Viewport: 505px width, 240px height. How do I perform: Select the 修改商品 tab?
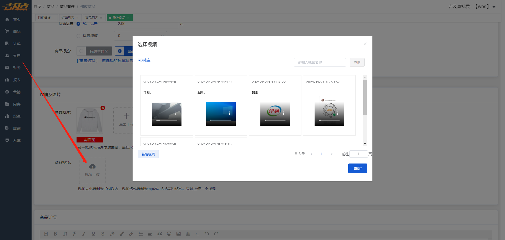pyautogui.click(x=119, y=18)
